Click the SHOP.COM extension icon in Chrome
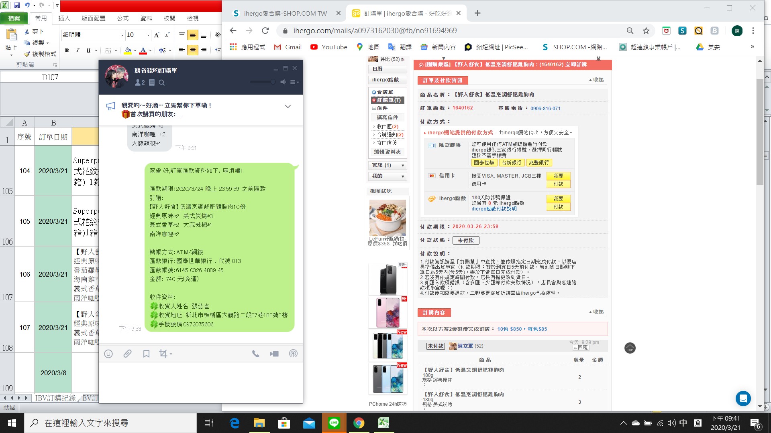 (682, 31)
